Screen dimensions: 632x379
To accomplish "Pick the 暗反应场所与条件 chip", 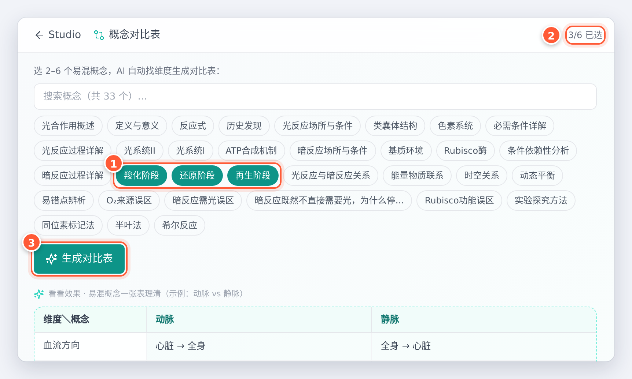I will click(332, 151).
